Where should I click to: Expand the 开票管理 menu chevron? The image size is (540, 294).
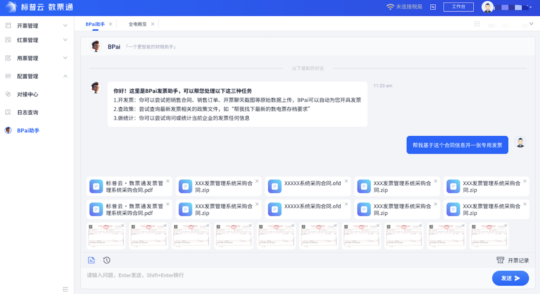coord(65,26)
